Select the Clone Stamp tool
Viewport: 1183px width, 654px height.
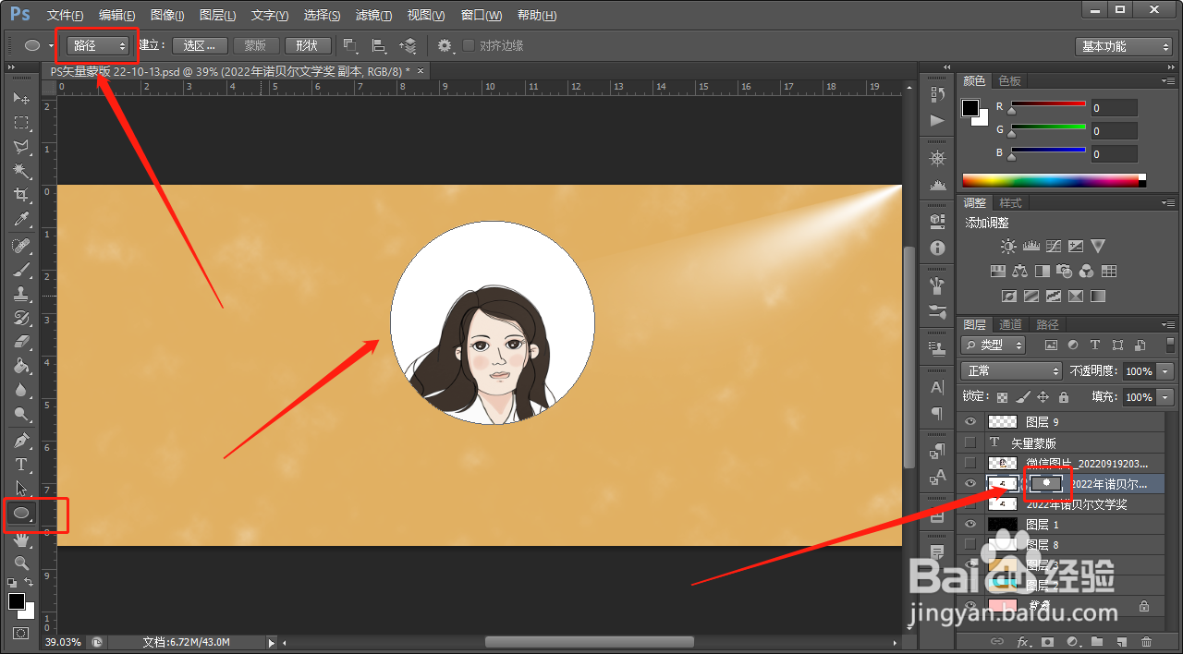(21, 294)
